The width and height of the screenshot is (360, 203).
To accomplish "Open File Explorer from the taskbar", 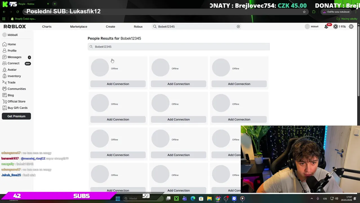I will click(x=209, y=198).
